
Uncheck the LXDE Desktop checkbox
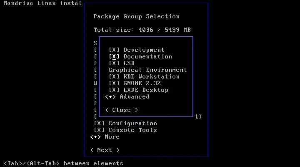coord(114,90)
